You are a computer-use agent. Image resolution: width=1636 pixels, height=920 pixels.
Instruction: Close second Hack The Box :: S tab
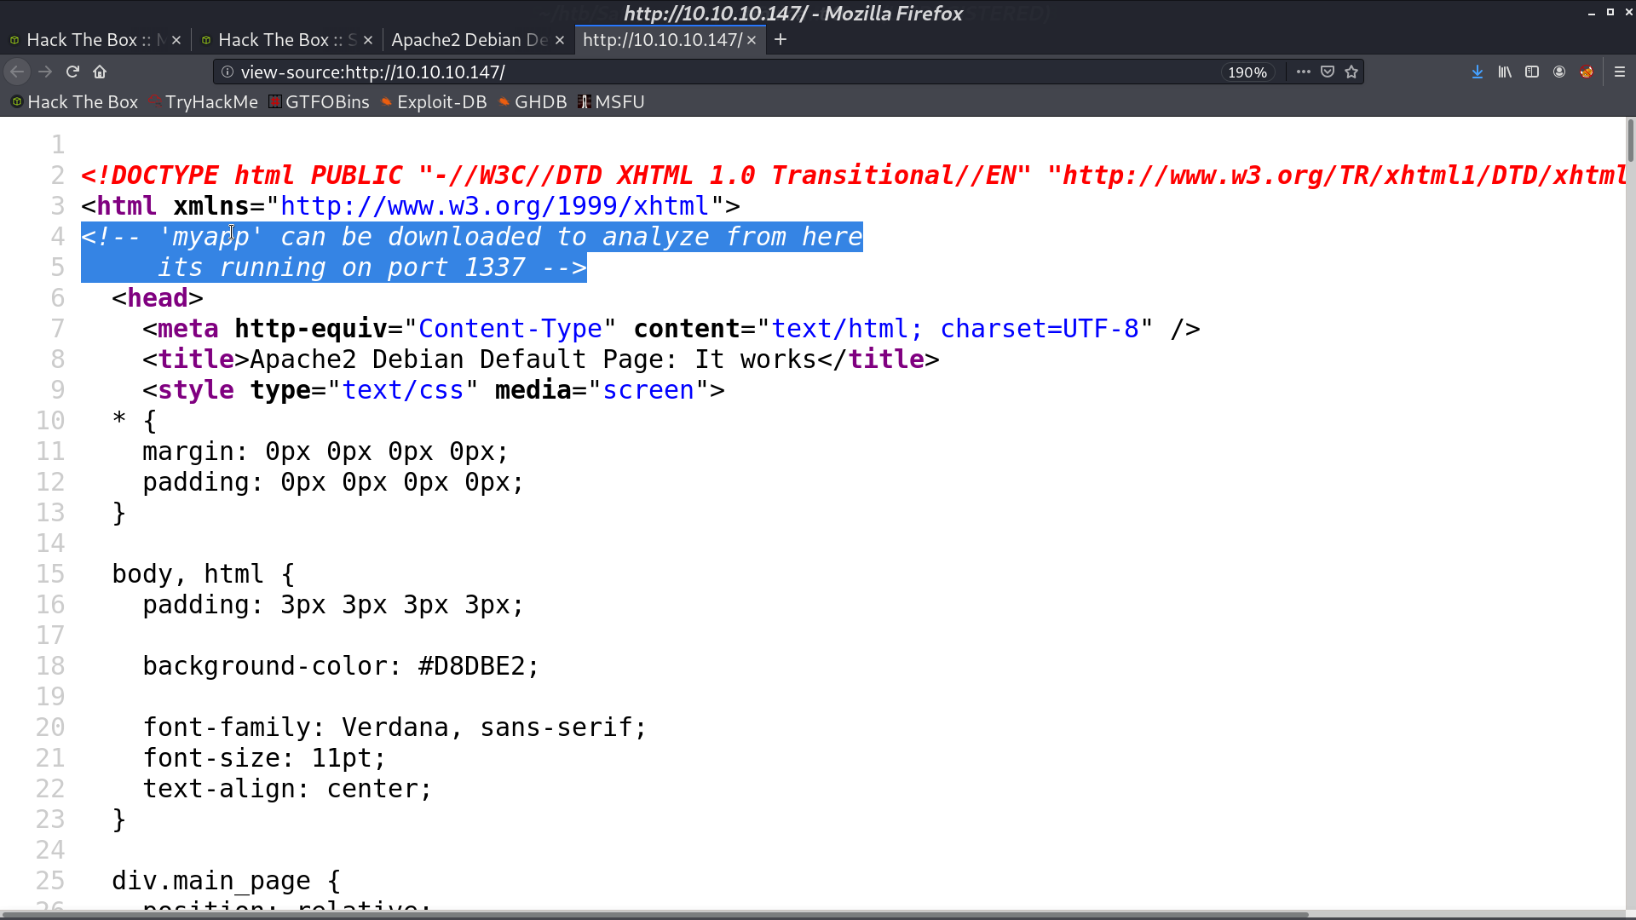[x=368, y=40]
